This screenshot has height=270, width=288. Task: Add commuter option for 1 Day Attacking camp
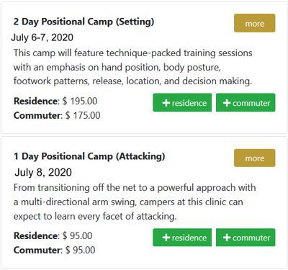pyautogui.click(x=246, y=238)
